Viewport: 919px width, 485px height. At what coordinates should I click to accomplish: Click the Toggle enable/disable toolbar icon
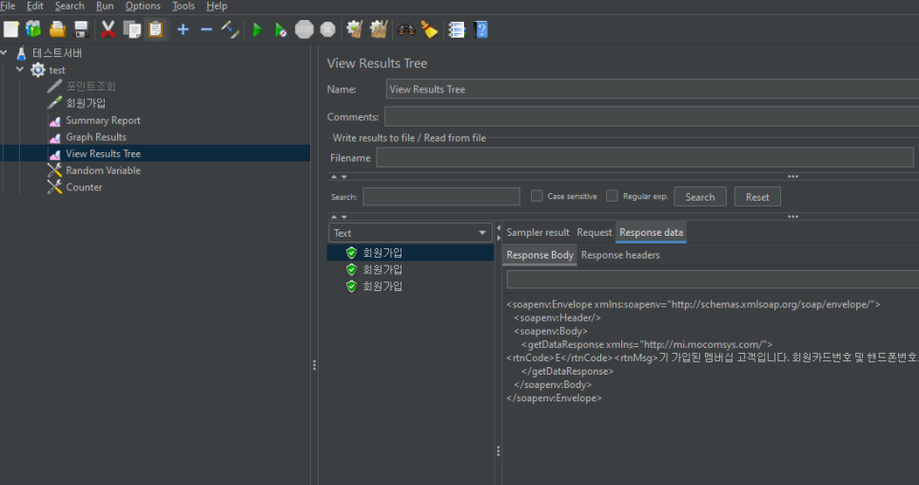click(x=230, y=29)
